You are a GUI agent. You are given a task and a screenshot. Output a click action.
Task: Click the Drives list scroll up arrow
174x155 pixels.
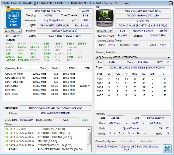point(89,129)
